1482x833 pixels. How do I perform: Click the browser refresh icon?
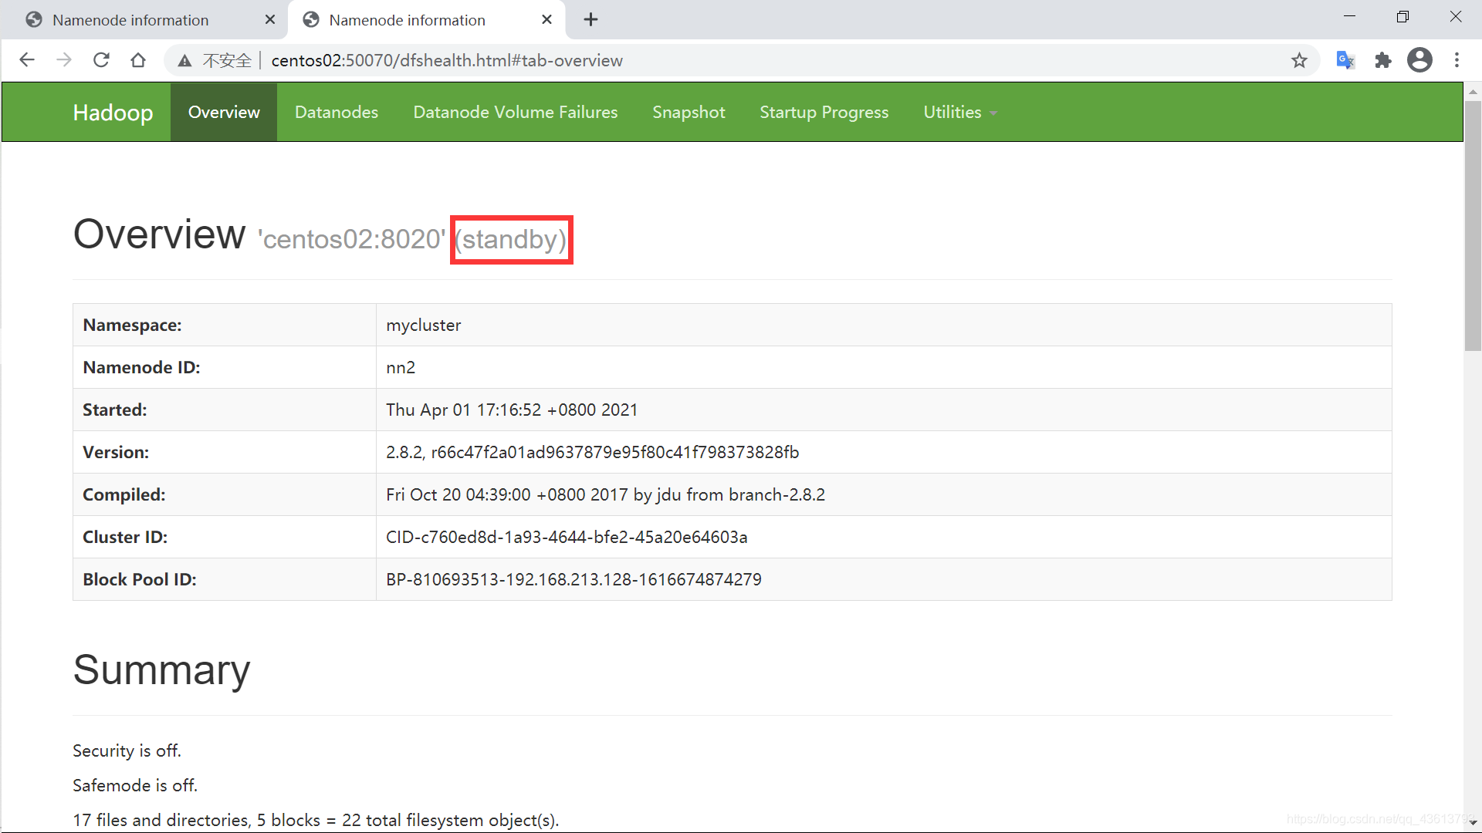[x=102, y=60]
